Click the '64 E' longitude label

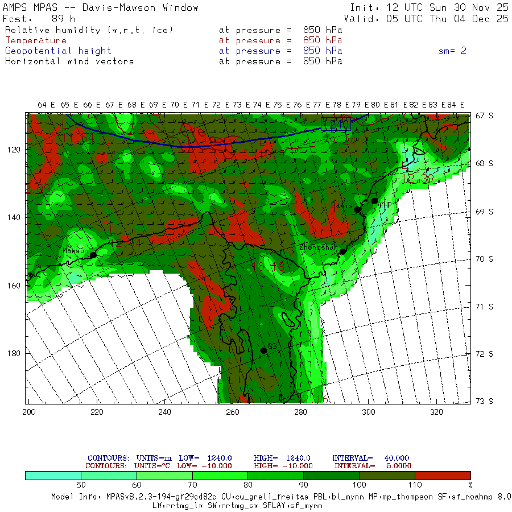(x=47, y=105)
